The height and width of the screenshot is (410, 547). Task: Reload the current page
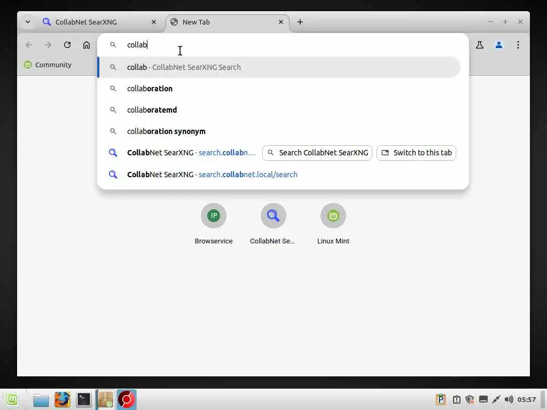pos(67,45)
